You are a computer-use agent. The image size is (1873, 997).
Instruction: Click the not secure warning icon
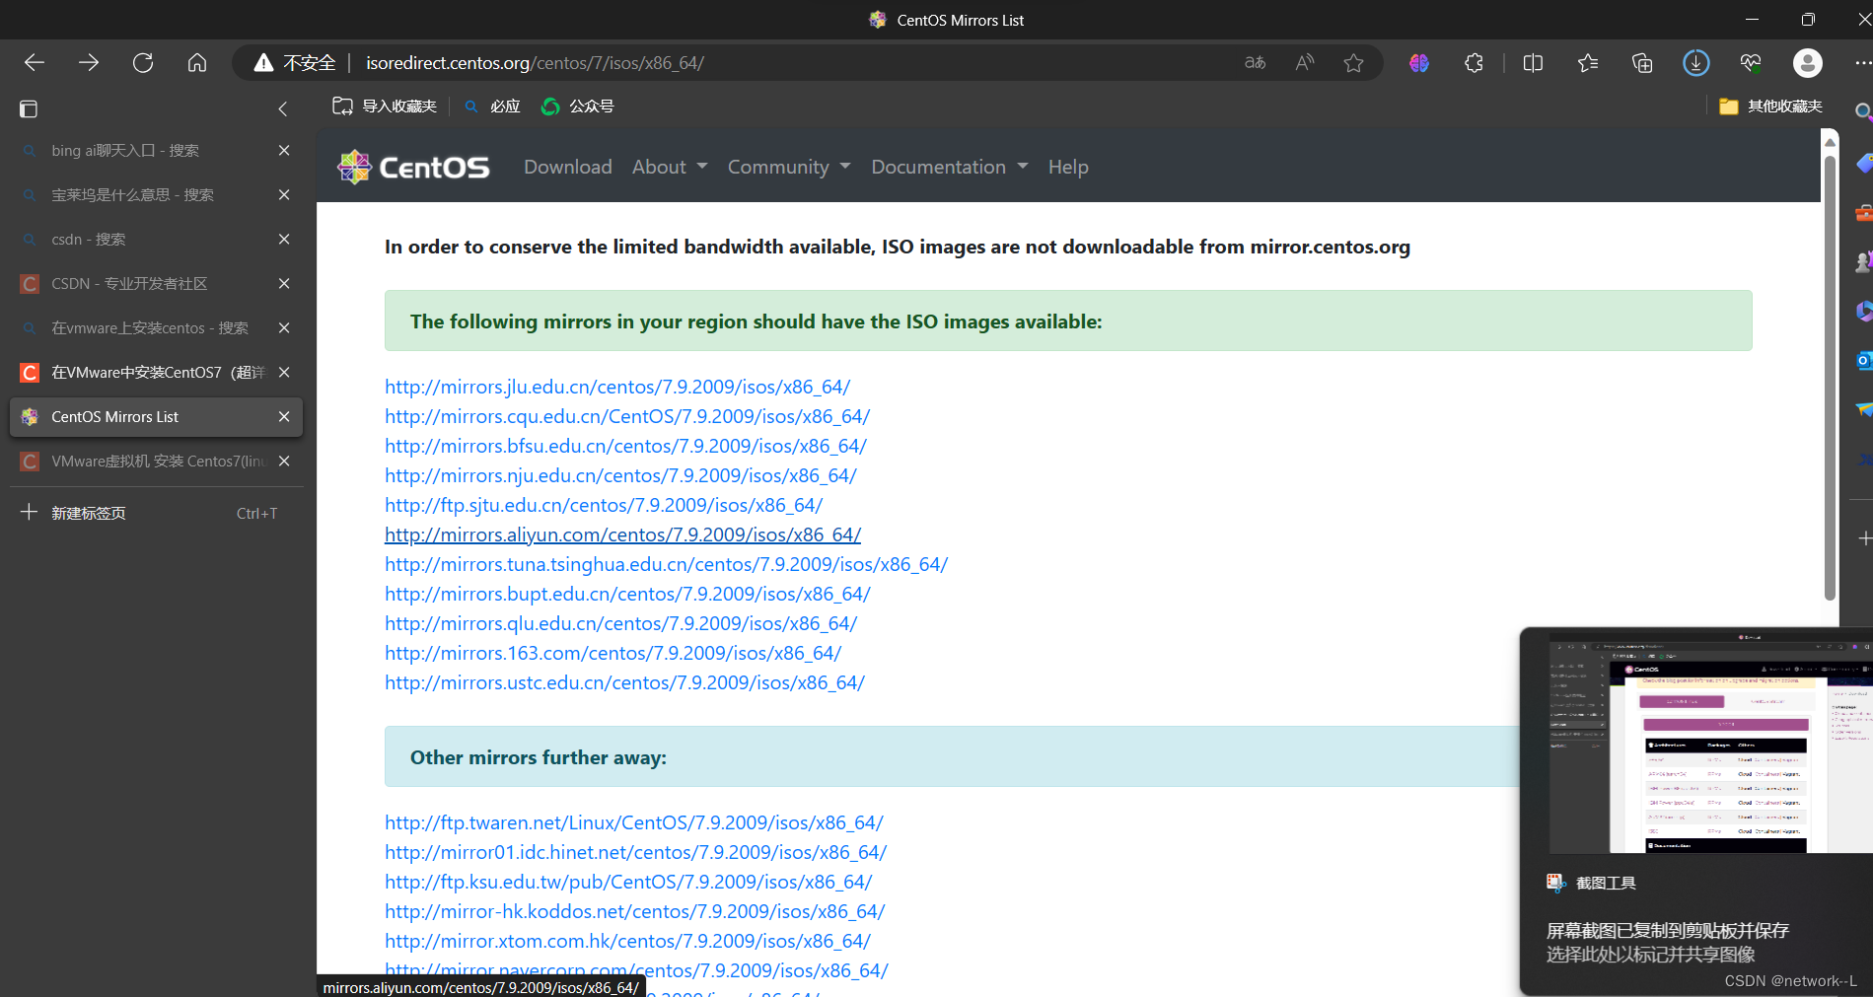[x=263, y=63]
